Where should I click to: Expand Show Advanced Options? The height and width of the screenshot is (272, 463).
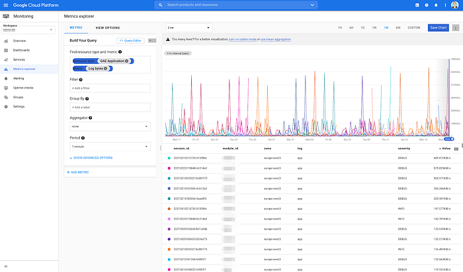[91, 158]
